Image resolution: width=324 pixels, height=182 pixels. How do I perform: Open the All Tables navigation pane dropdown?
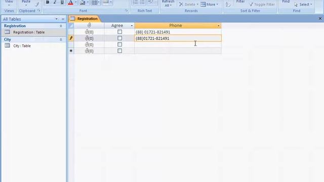(x=56, y=19)
